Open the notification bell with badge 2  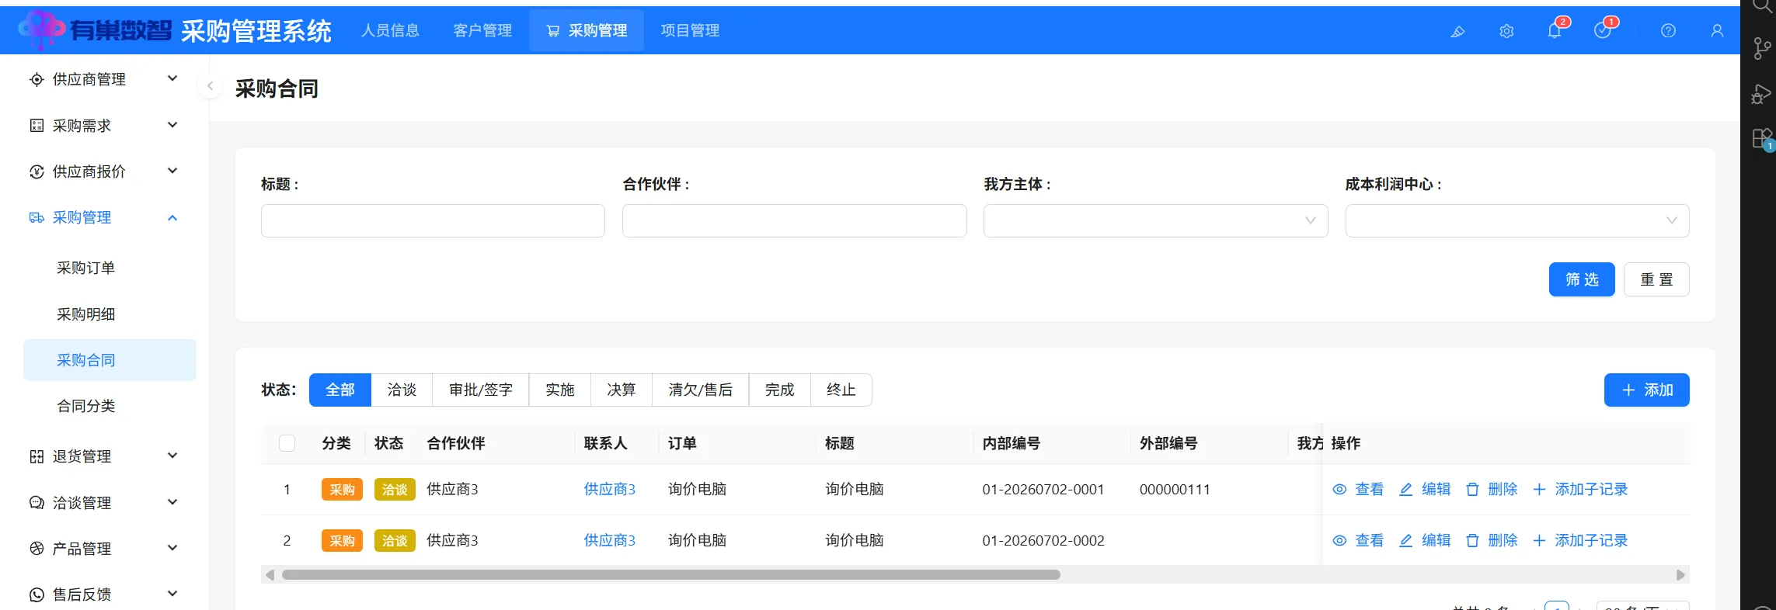coord(1555,30)
